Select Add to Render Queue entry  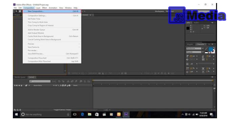coord(52,30)
